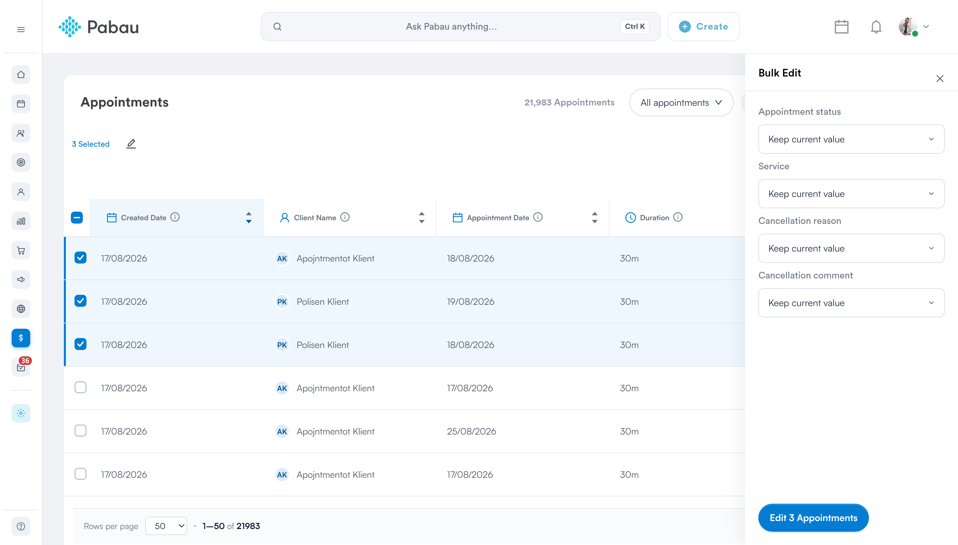Open the target Leads sidebar icon
The width and height of the screenshot is (958, 545).
(21, 162)
